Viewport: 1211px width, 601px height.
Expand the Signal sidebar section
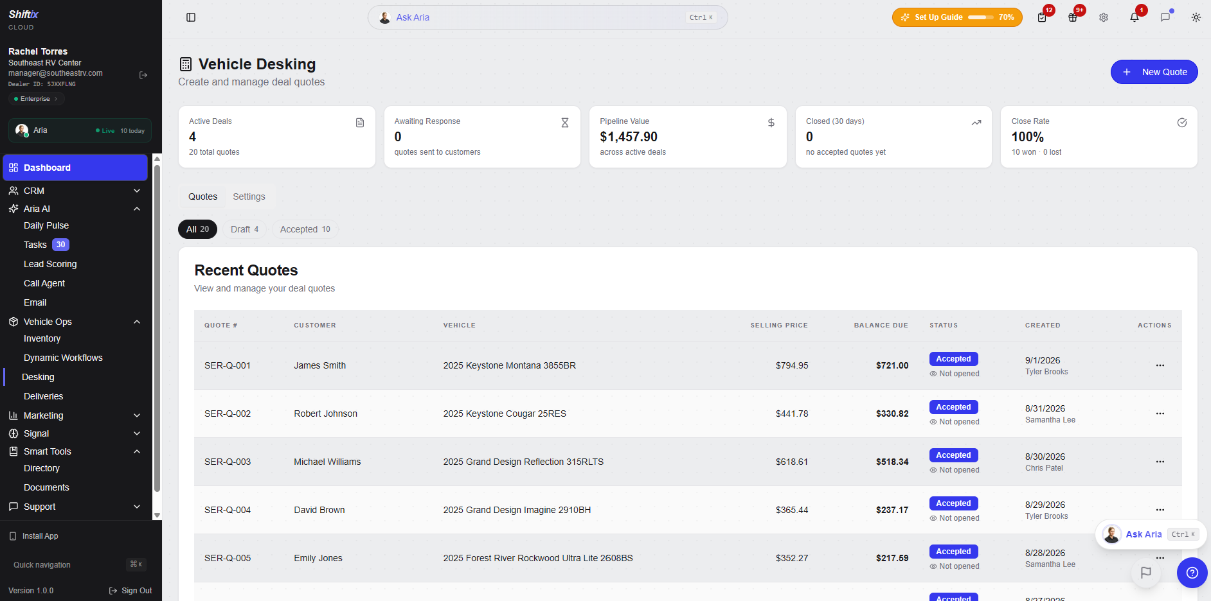click(x=75, y=433)
